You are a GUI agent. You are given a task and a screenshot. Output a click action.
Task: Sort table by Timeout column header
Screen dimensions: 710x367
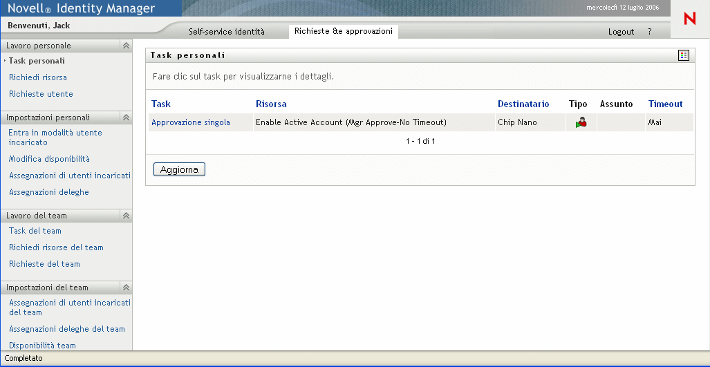pos(665,104)
